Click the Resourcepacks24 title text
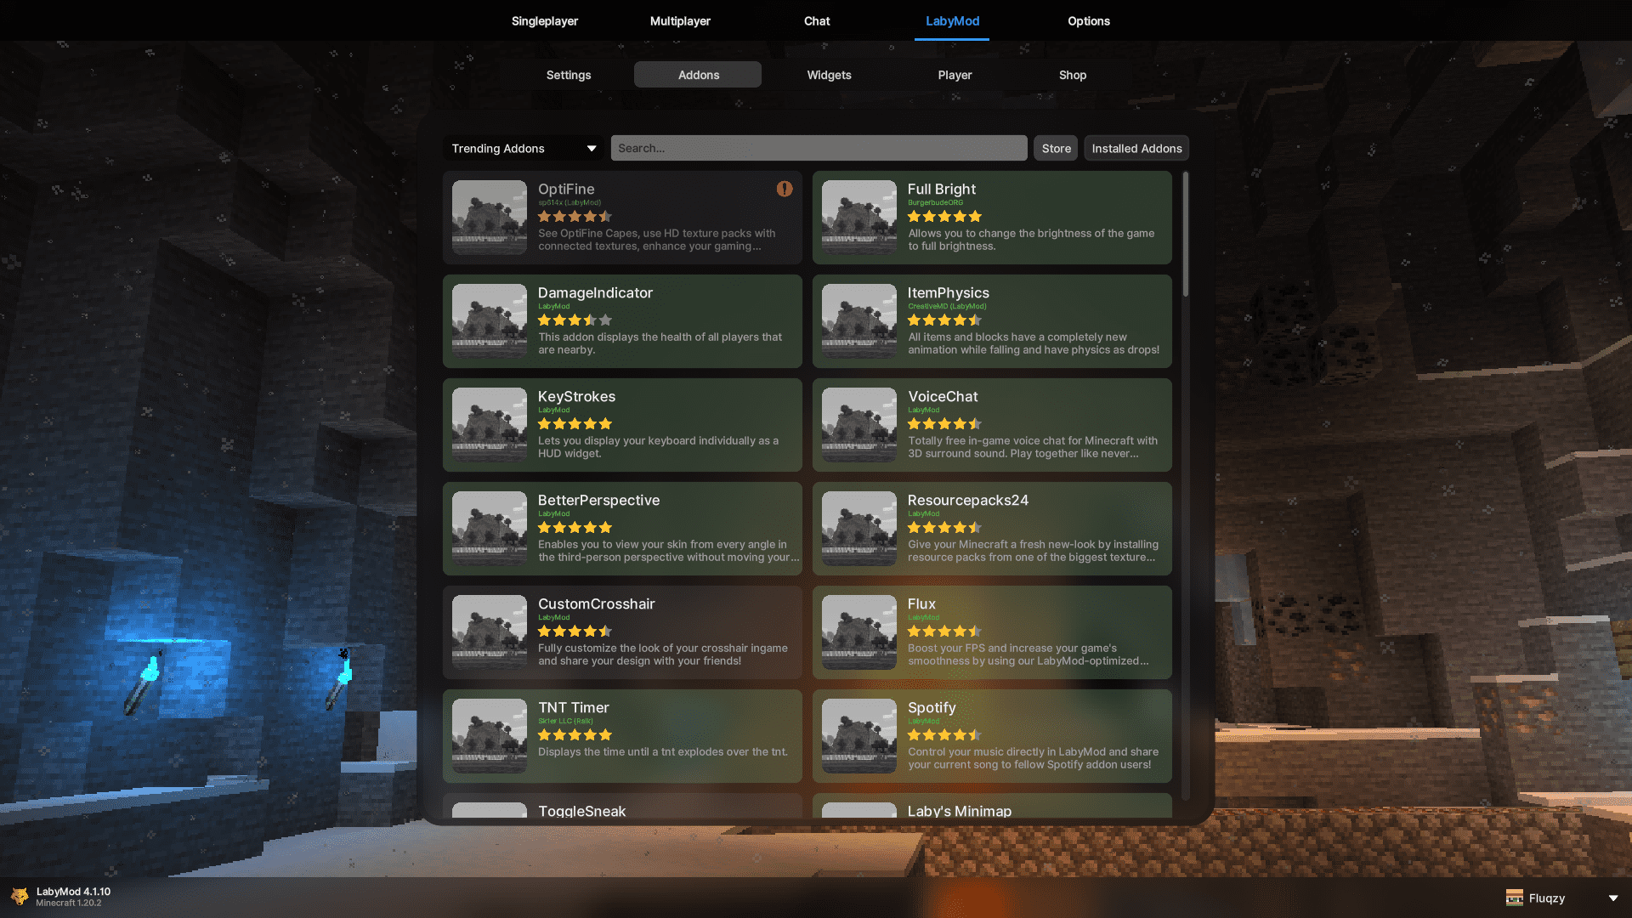The width and height of the screenshot is (1632, 918). coord(967,500)
